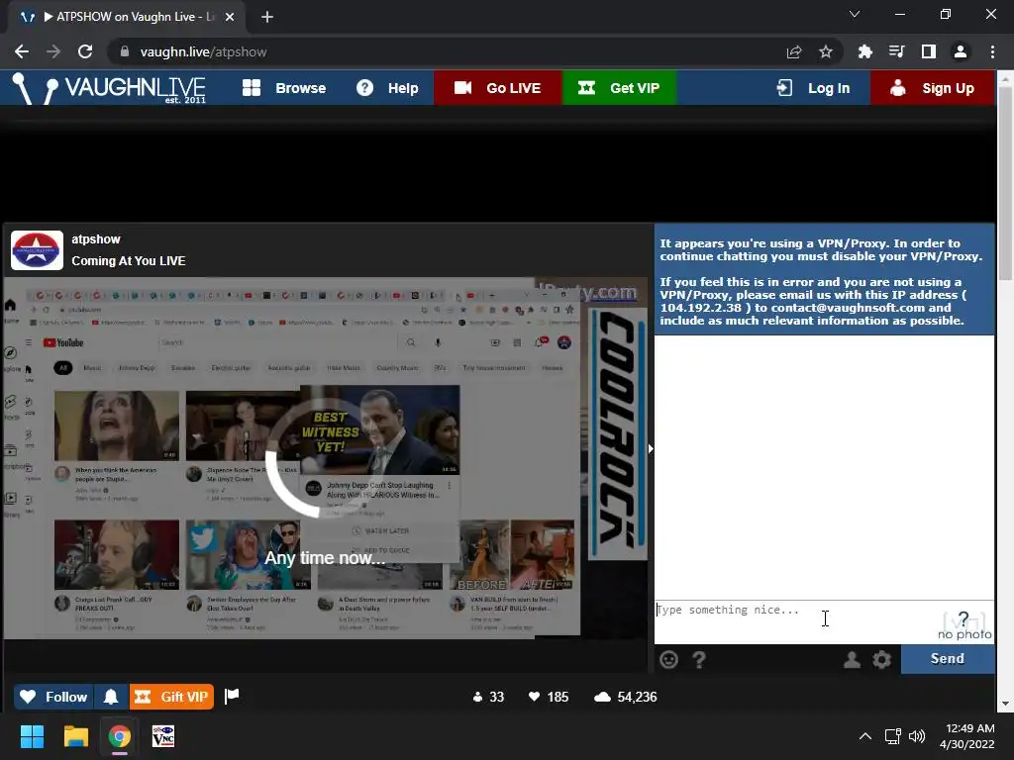Viewport: 1014px width, 760px height.
Task: Click the address bar URL
Action: (203, 51)
